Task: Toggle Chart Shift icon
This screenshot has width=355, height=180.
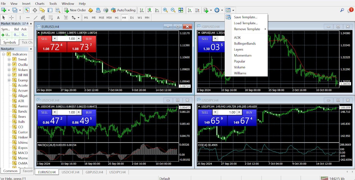Action: pos(197,10)
